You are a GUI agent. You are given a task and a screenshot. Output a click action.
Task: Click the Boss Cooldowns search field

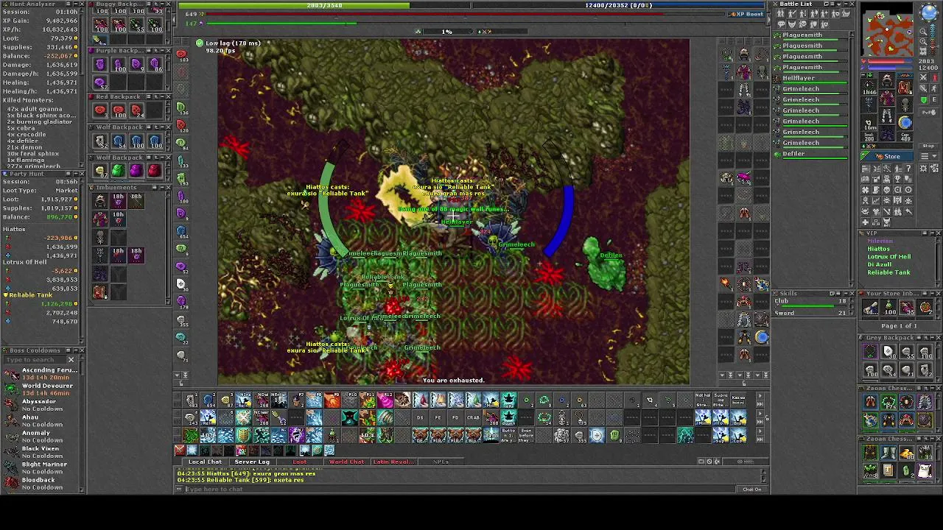pos(37,360)
